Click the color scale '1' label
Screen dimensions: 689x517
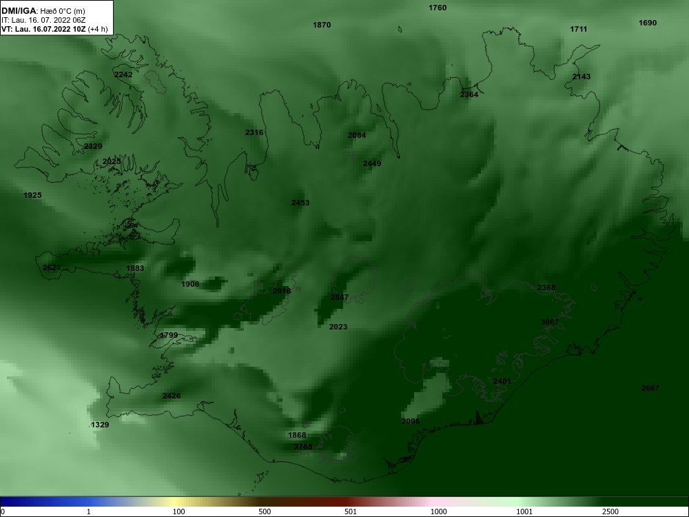tap(88, 511)
